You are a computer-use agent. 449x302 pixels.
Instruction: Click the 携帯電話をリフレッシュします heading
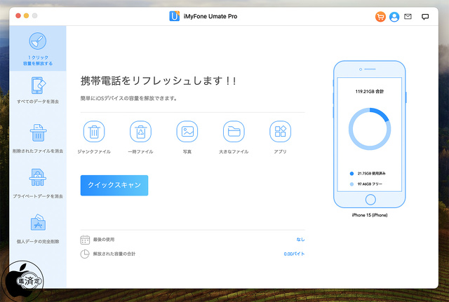click(x=159, y=81)
